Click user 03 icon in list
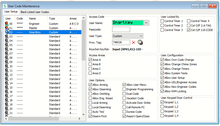 [x=7, y=36]
